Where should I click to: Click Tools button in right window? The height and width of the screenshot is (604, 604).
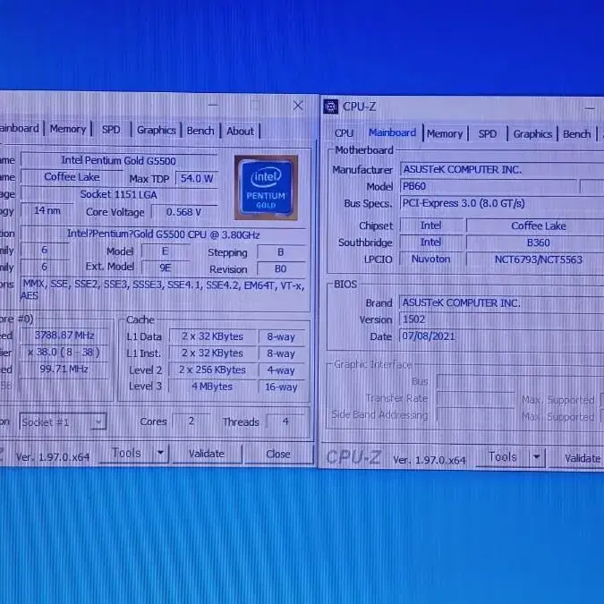tap(502, 457)
